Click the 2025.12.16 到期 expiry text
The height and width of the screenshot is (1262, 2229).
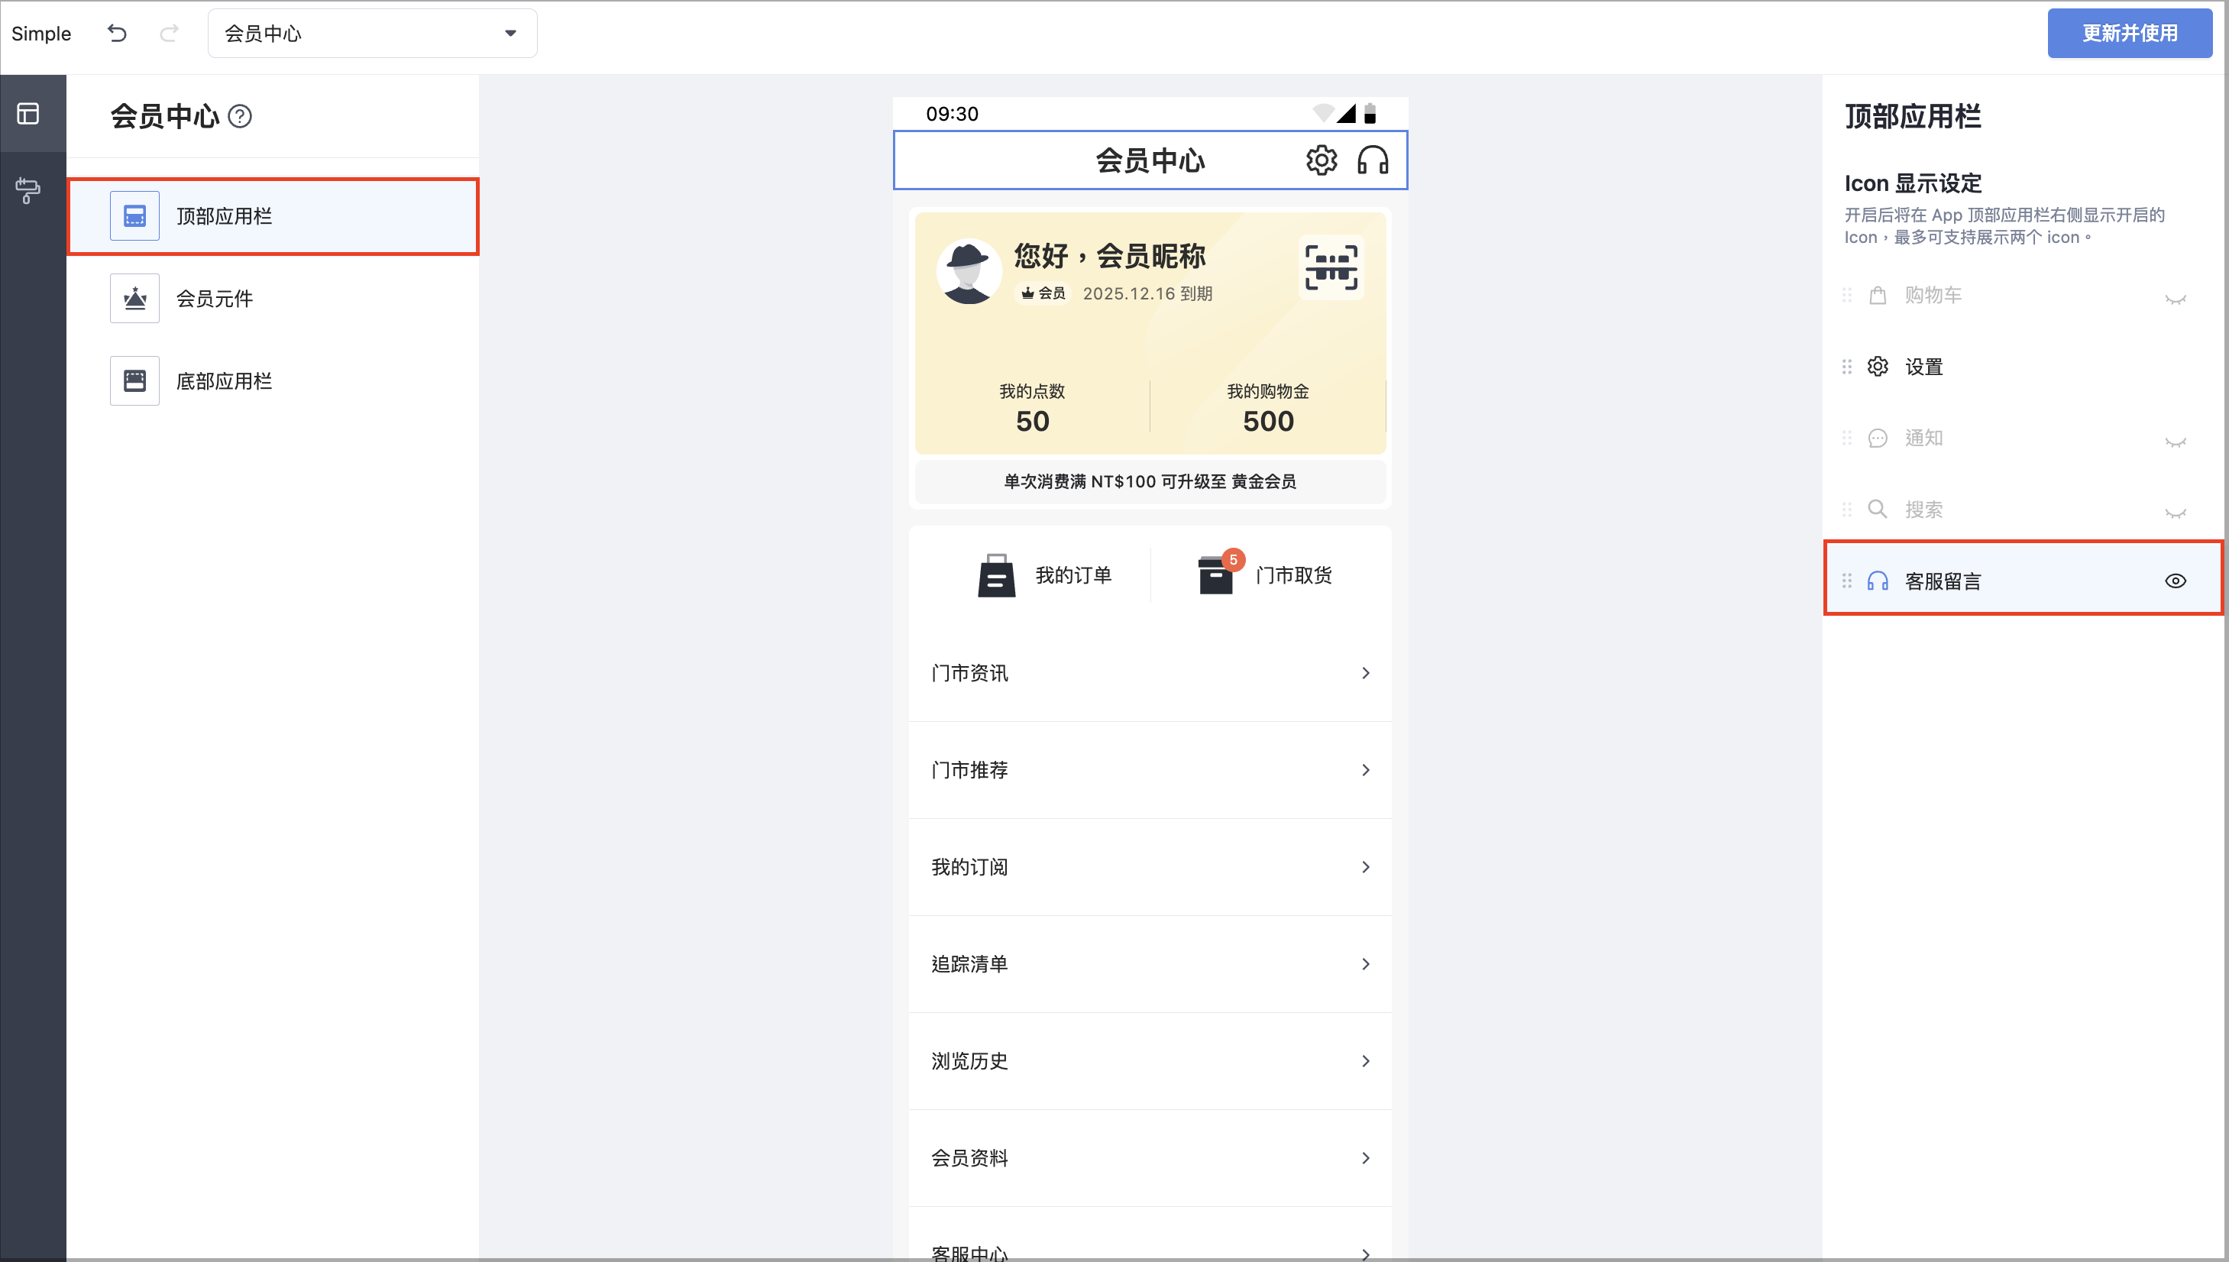1147,294
